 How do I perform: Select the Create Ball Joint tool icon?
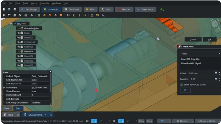click(x=61, y=15)
